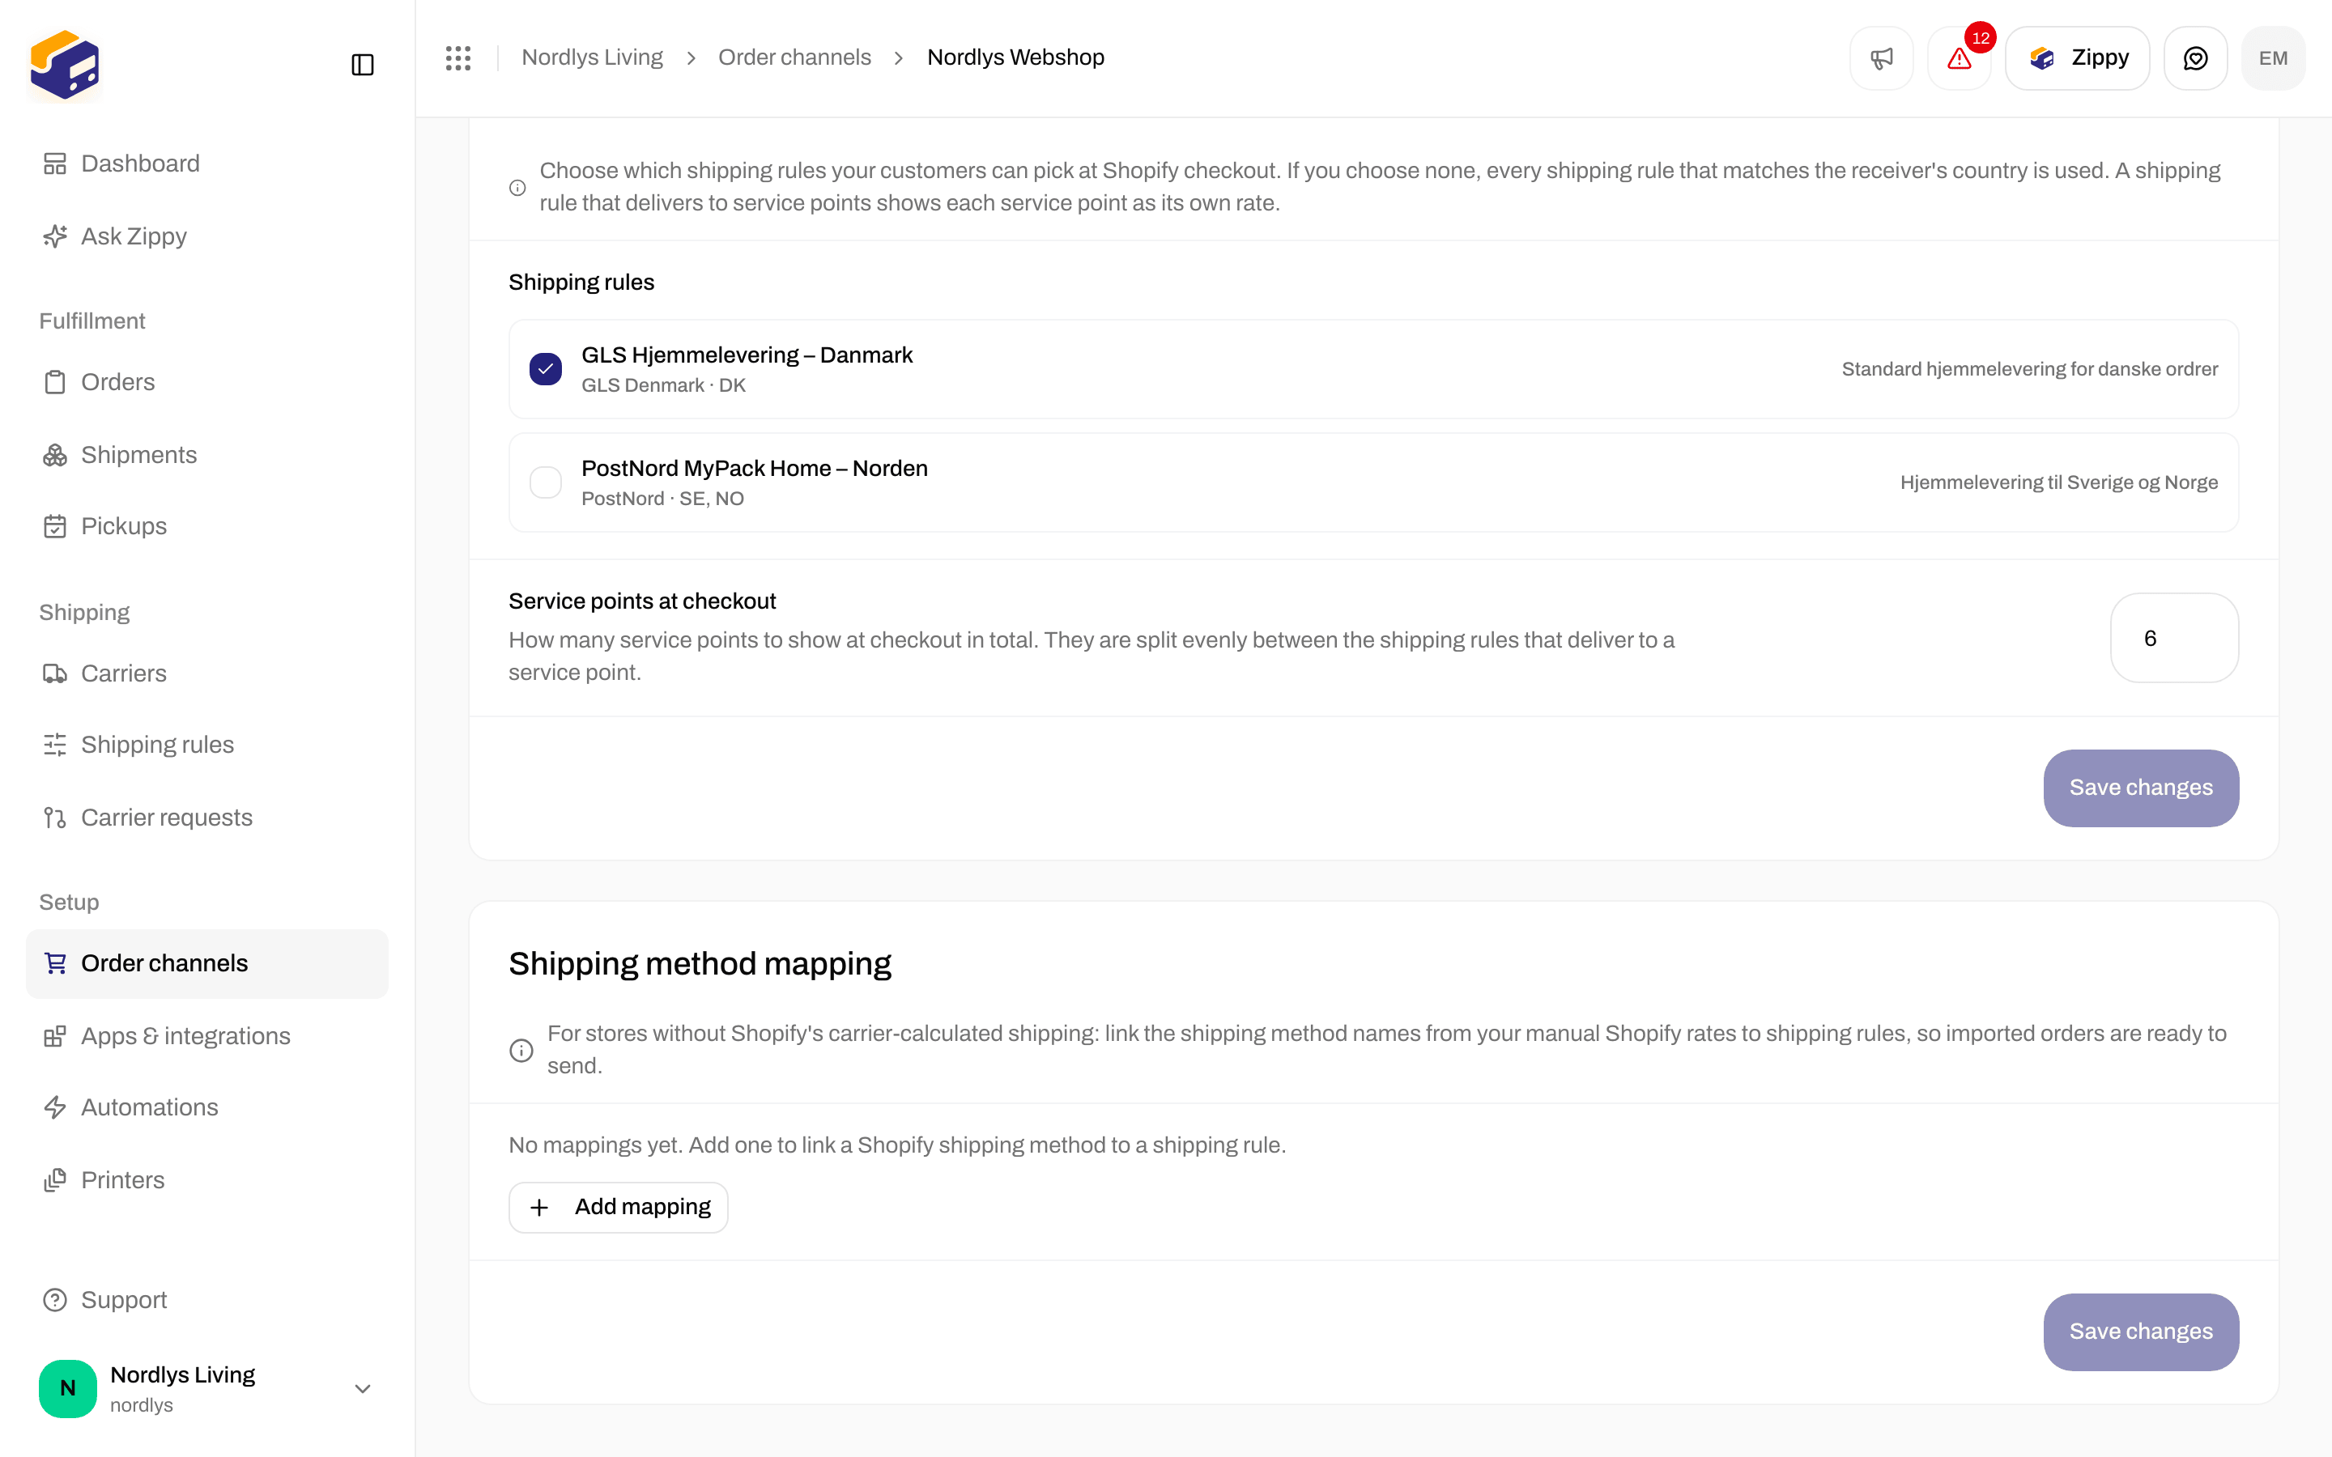Save changes in Shipping method mapping card

click(x=2140, y=1332)
